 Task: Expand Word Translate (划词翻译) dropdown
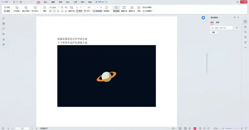148,11
